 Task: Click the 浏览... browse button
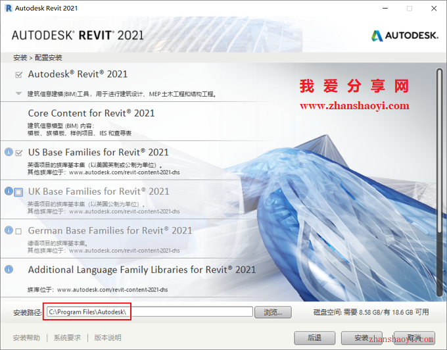coord(273,312)
